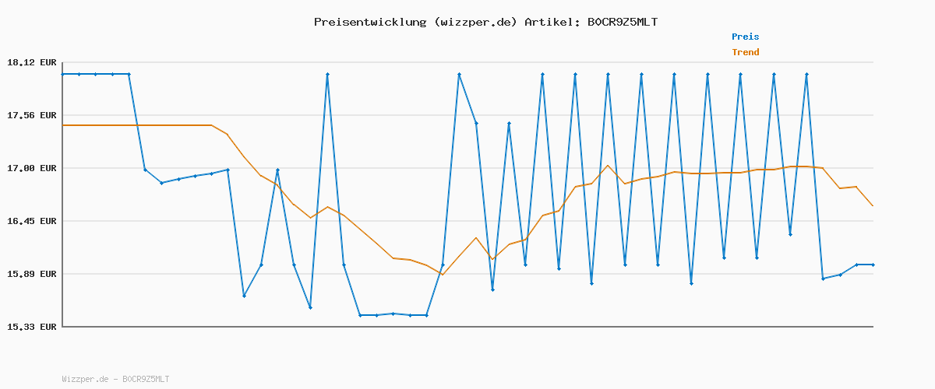Select the 15.33 EUR axis label
This screenshot has height=389, width=935.
click(x=32, y=327)
